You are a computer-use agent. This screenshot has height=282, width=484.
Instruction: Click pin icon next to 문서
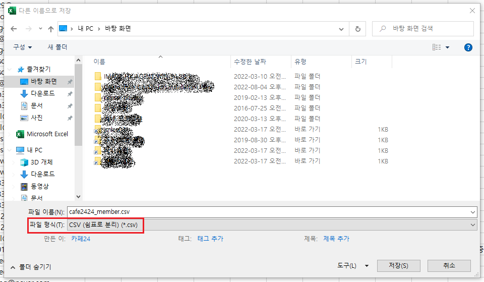tap(70, 105)
